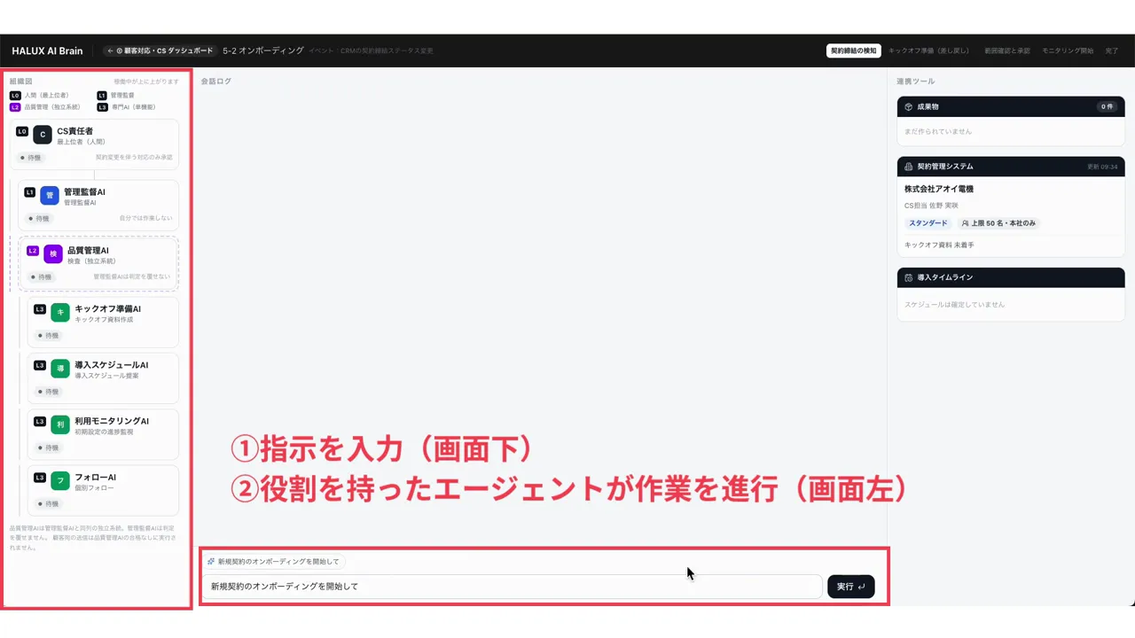Click the 0 件 count badge in 成果物
This screenshot has width=1135, height=638.
1107,106
